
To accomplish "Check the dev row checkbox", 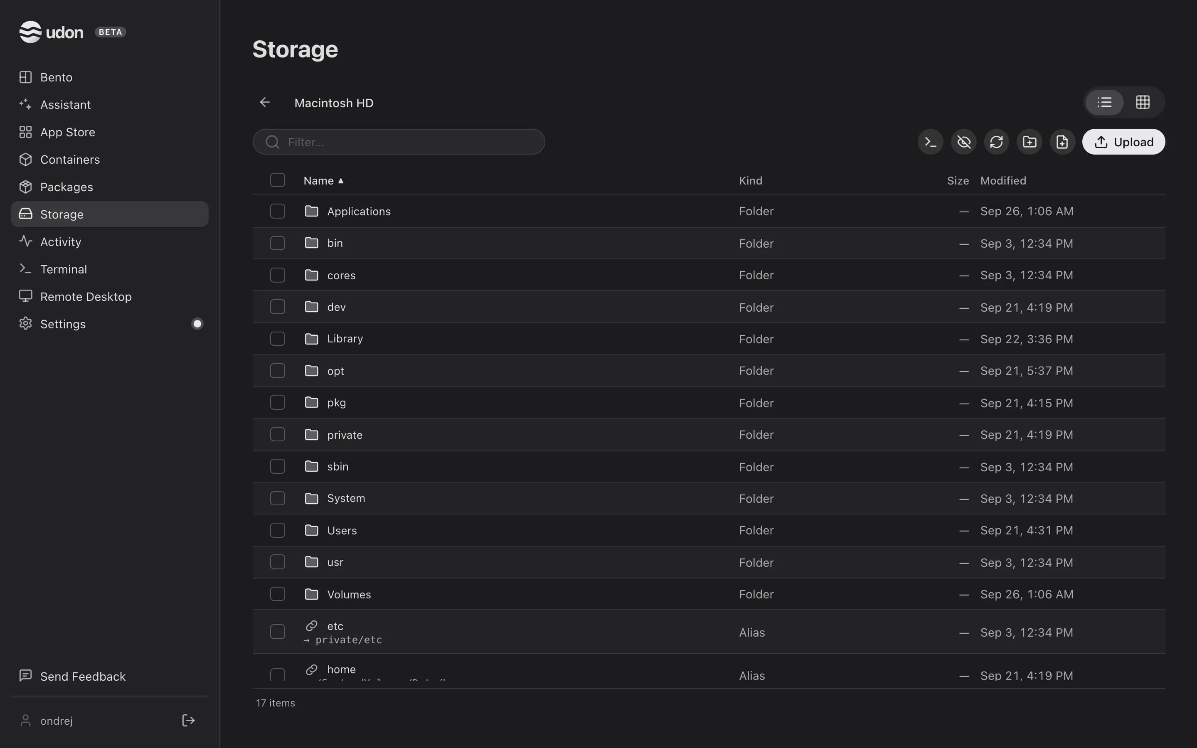I will pyautogui.click(x=278, y=307).
